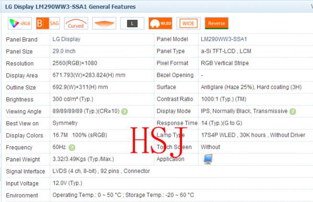
Task: Click the WLED backlight icon
Action: point(160,23)
